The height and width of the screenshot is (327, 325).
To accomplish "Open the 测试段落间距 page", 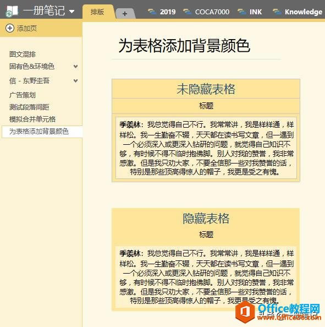I will 29,107.
